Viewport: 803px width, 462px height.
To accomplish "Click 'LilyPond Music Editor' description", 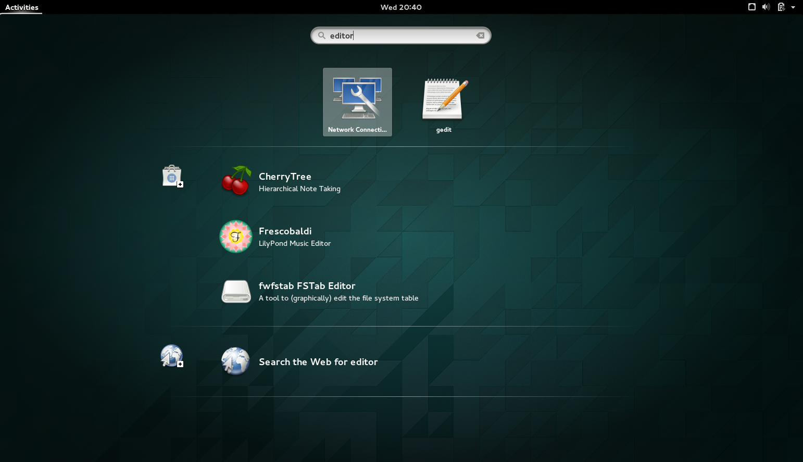I will click(x=295, y=243).
